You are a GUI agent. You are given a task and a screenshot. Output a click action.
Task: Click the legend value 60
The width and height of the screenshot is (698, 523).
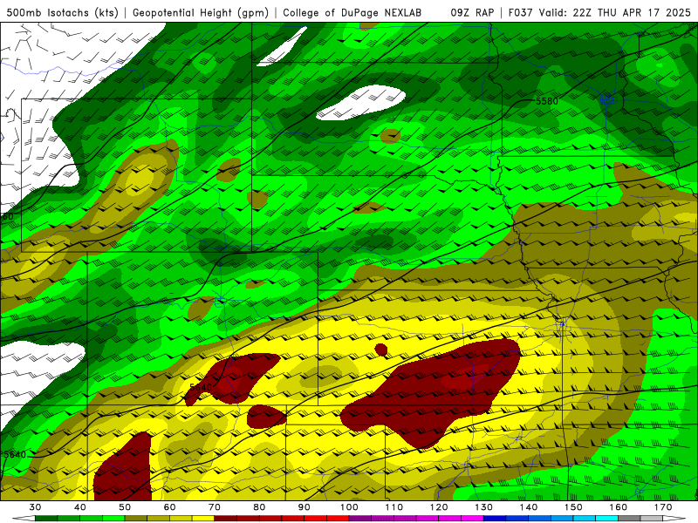169,507
